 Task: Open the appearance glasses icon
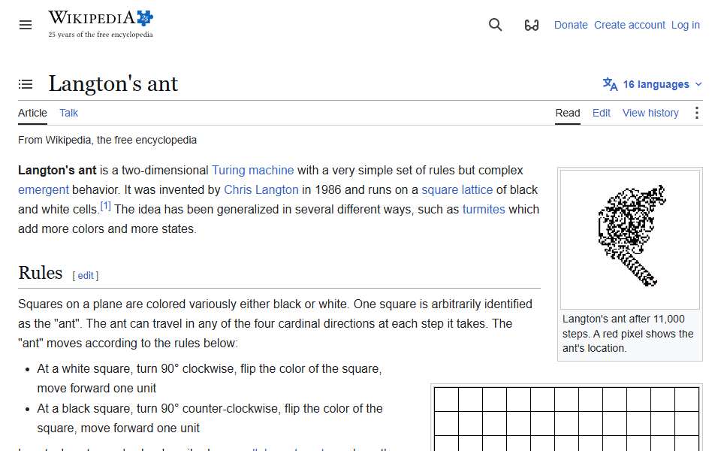pyautogui.click(x=532, y=25)
